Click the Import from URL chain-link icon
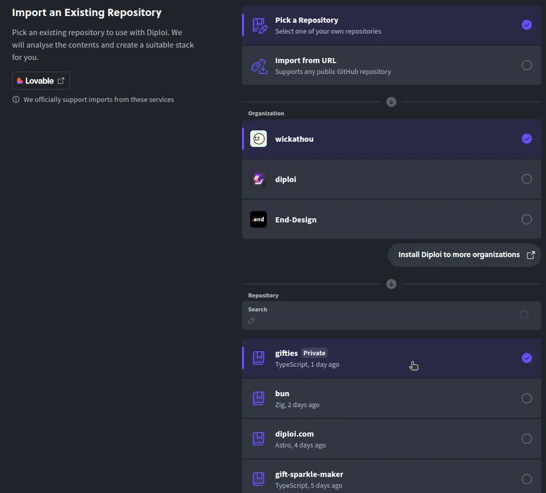 (x=259, y=65)
